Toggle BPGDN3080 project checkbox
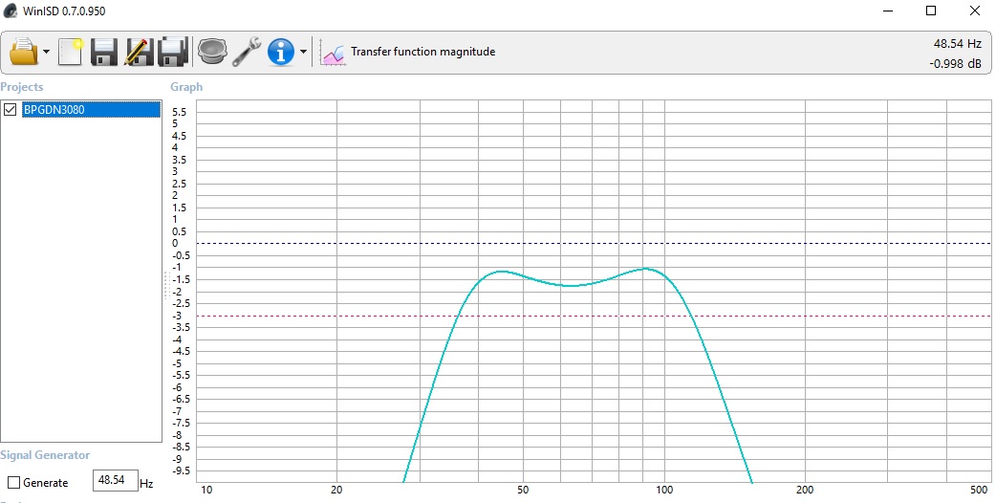 [x=11, y=110]
